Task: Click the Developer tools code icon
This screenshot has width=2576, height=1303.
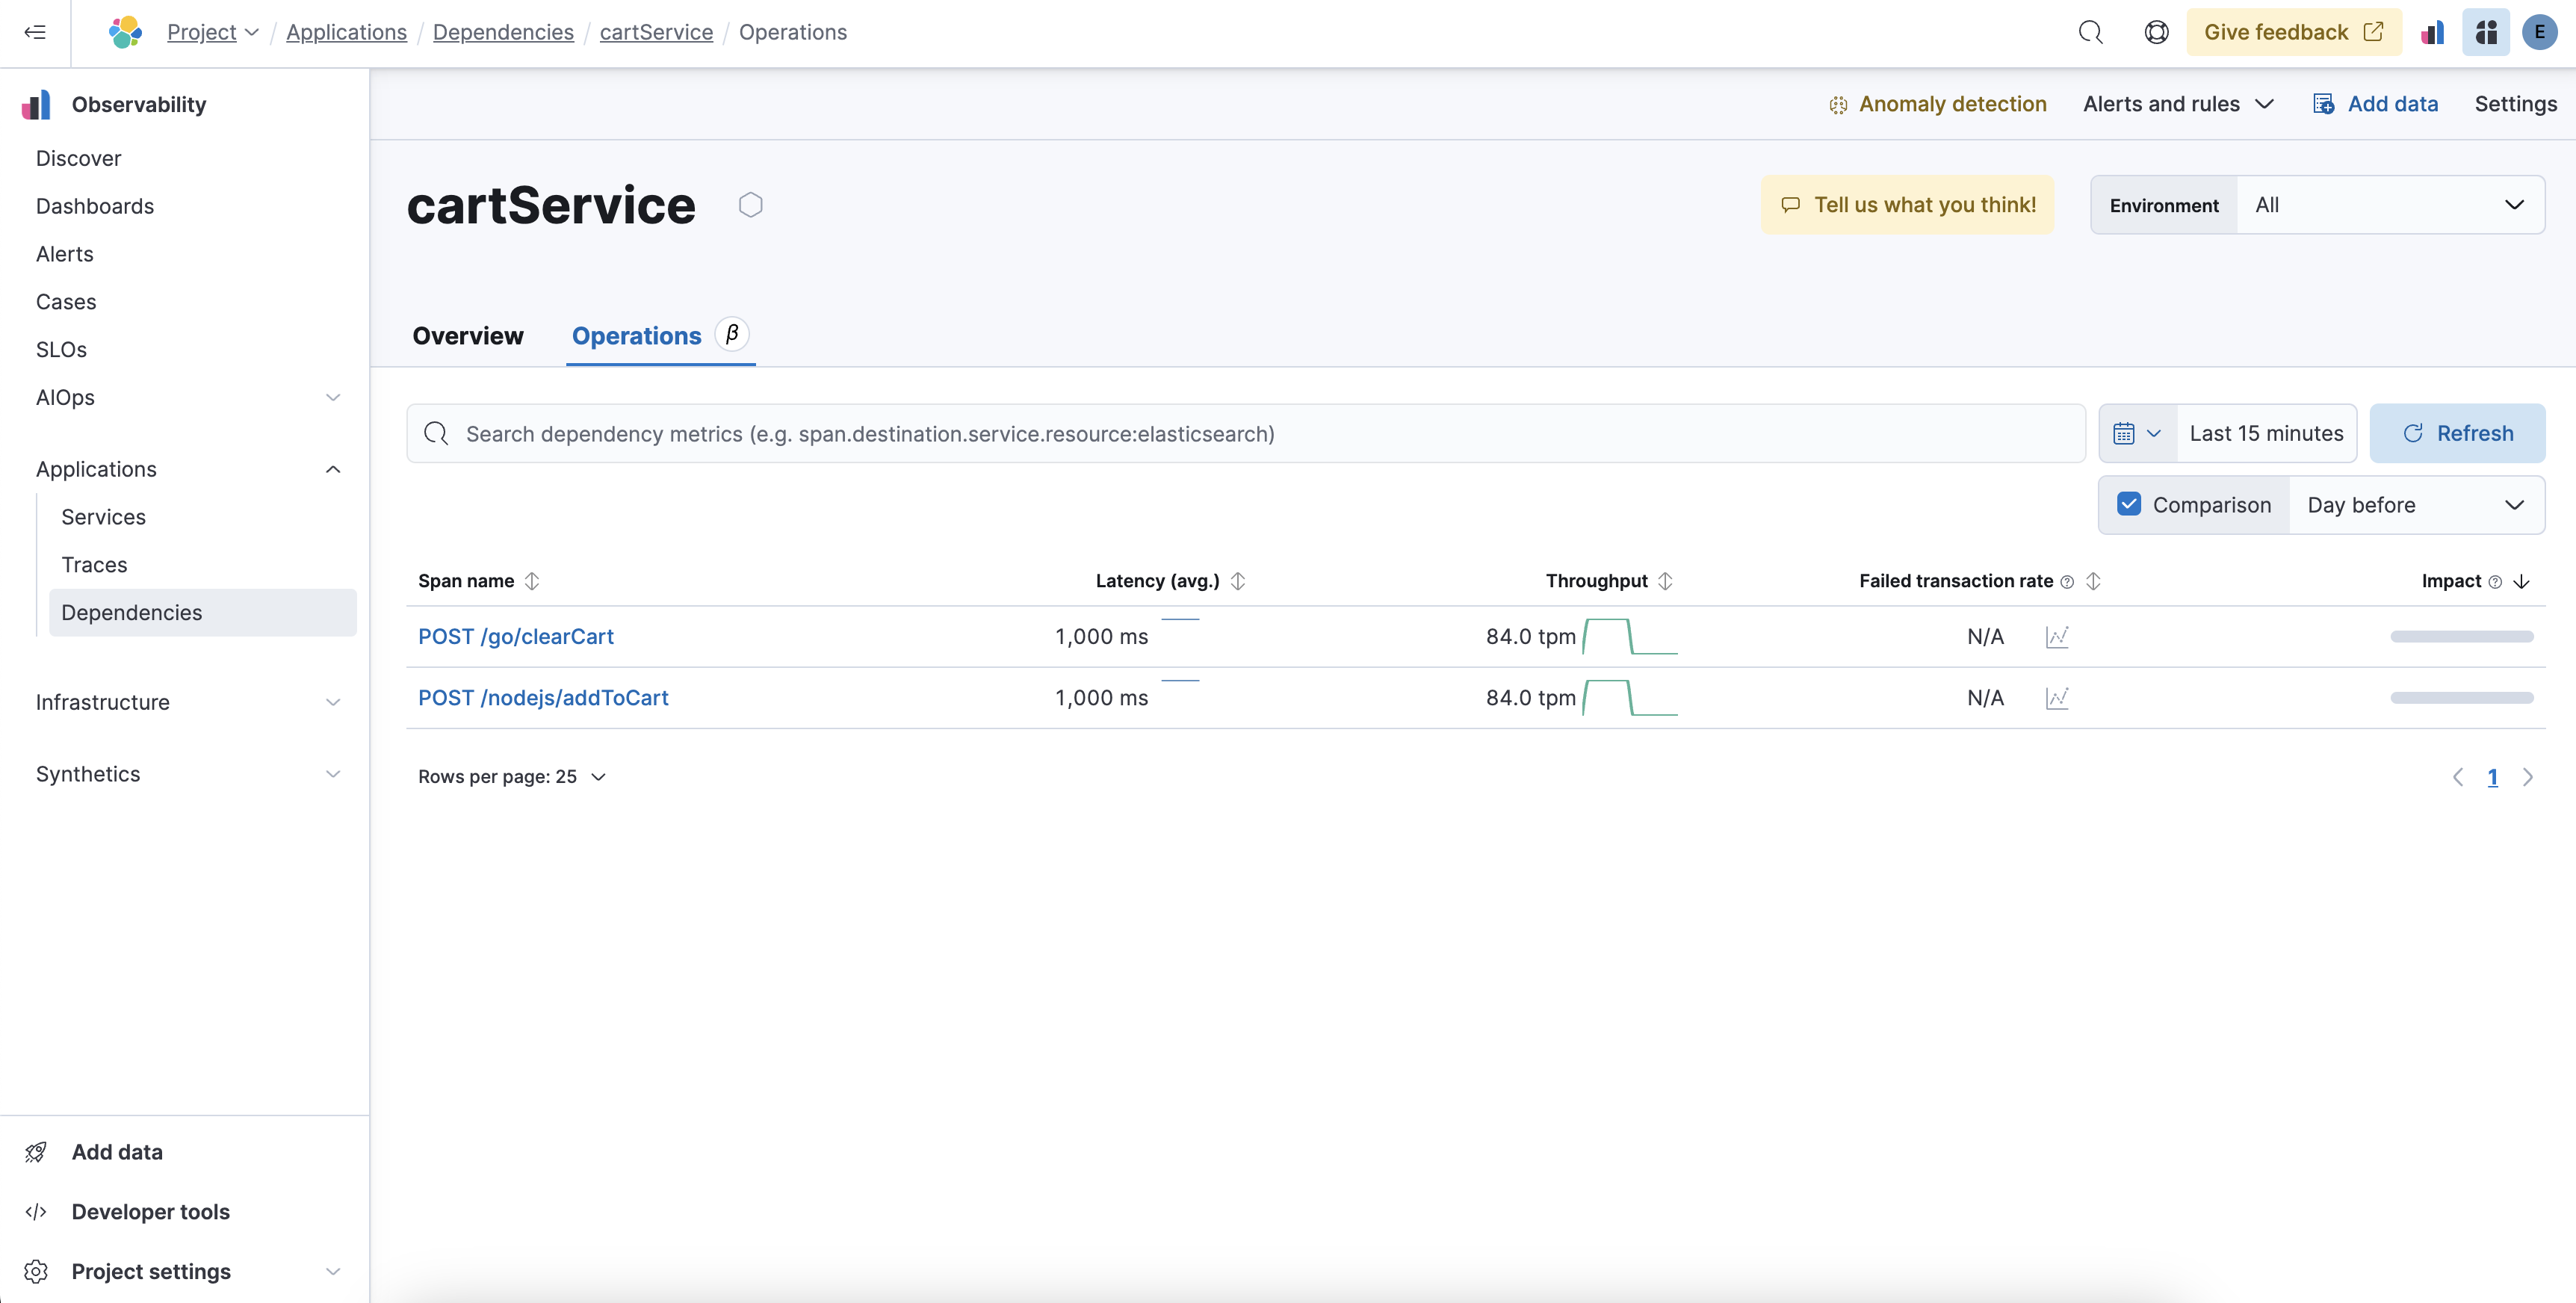Action: tap(36, 1212)
